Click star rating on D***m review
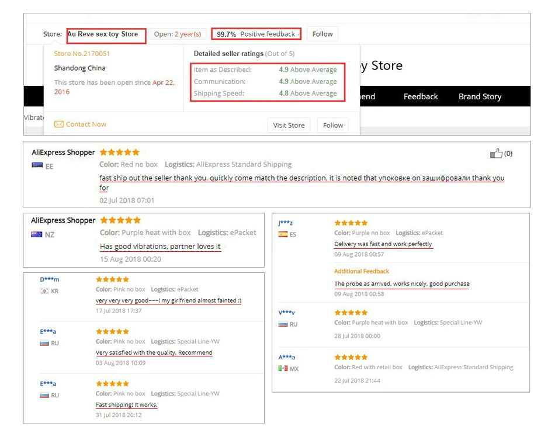Viewport: 555px width, 433px height. pos(112,279)
